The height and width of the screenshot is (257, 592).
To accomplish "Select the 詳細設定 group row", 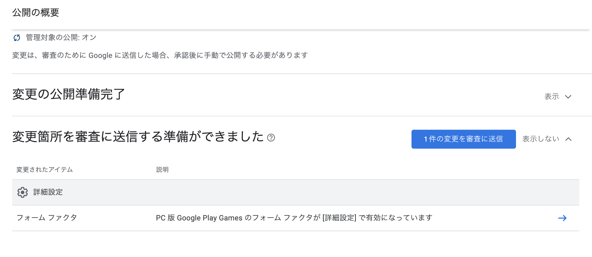I will tap(48, 192).
